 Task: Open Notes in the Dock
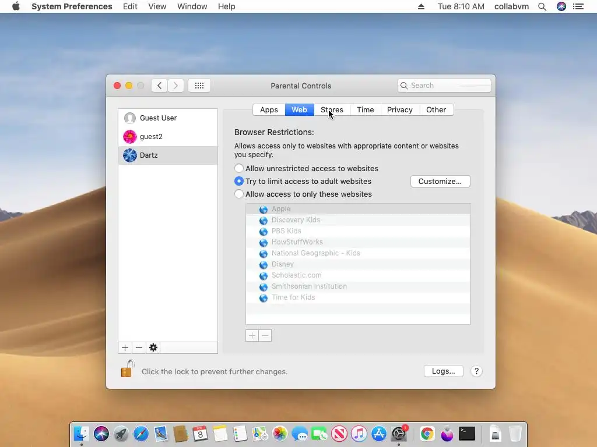(x=220, y=434)
